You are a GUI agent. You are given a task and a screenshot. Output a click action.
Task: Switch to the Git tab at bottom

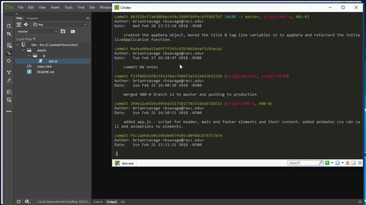point(123,202)
